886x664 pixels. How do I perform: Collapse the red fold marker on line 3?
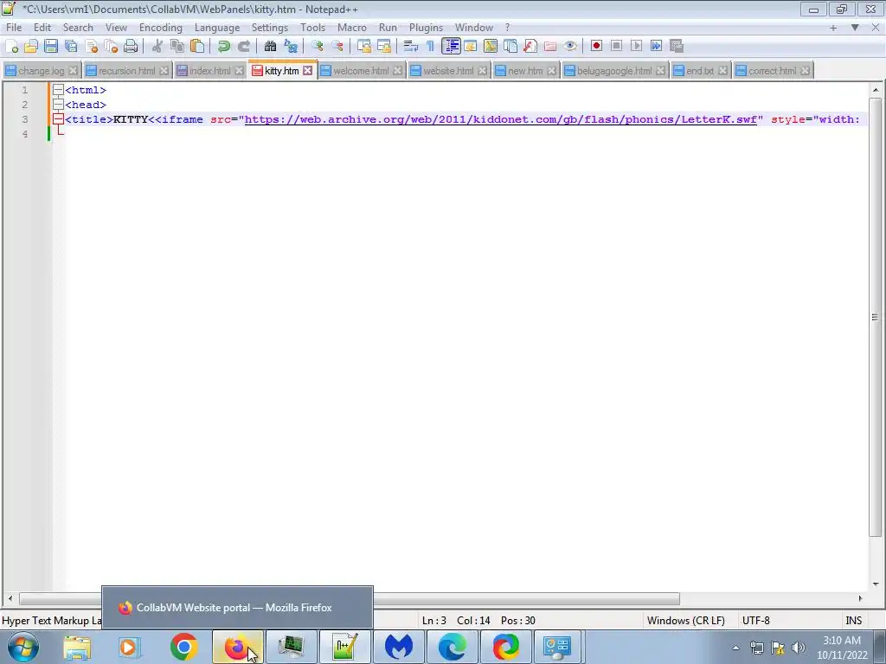58,119
